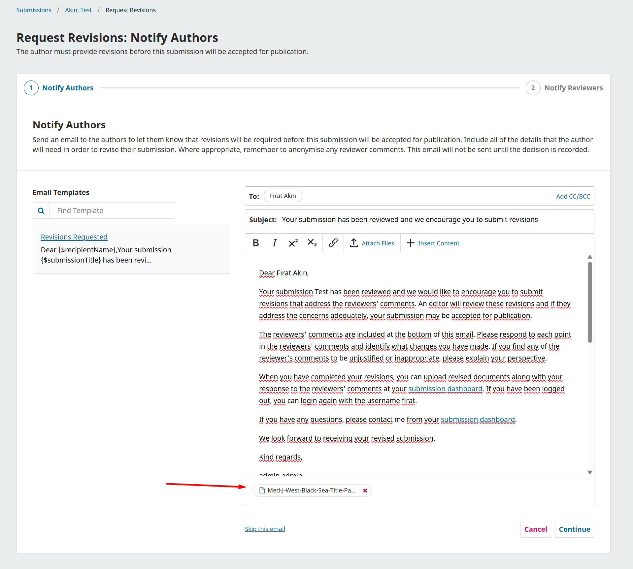Toggle bold formatting in email editor
Image resolution: width=633 pixels, height=569 pixels.
tap(256, 243)
